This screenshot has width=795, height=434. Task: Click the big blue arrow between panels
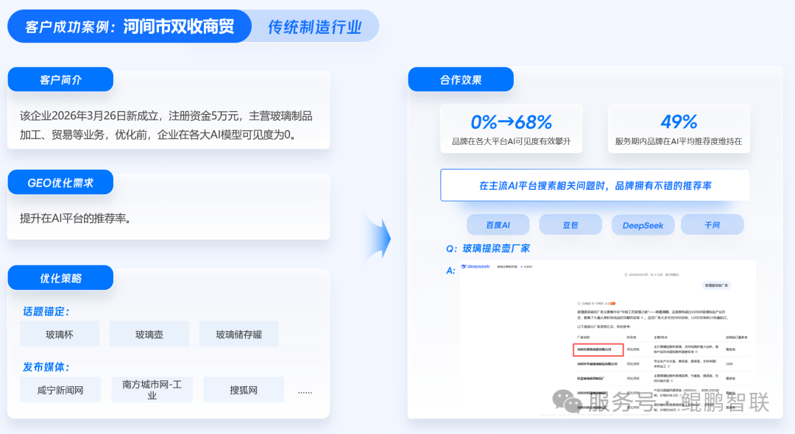click(x=379, y=238)
